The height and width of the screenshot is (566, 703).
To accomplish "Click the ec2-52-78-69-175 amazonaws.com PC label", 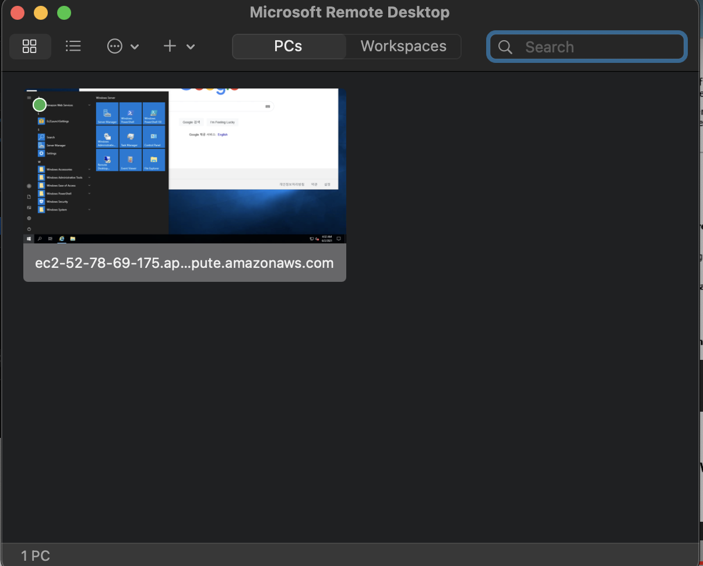I will (185, 263).
